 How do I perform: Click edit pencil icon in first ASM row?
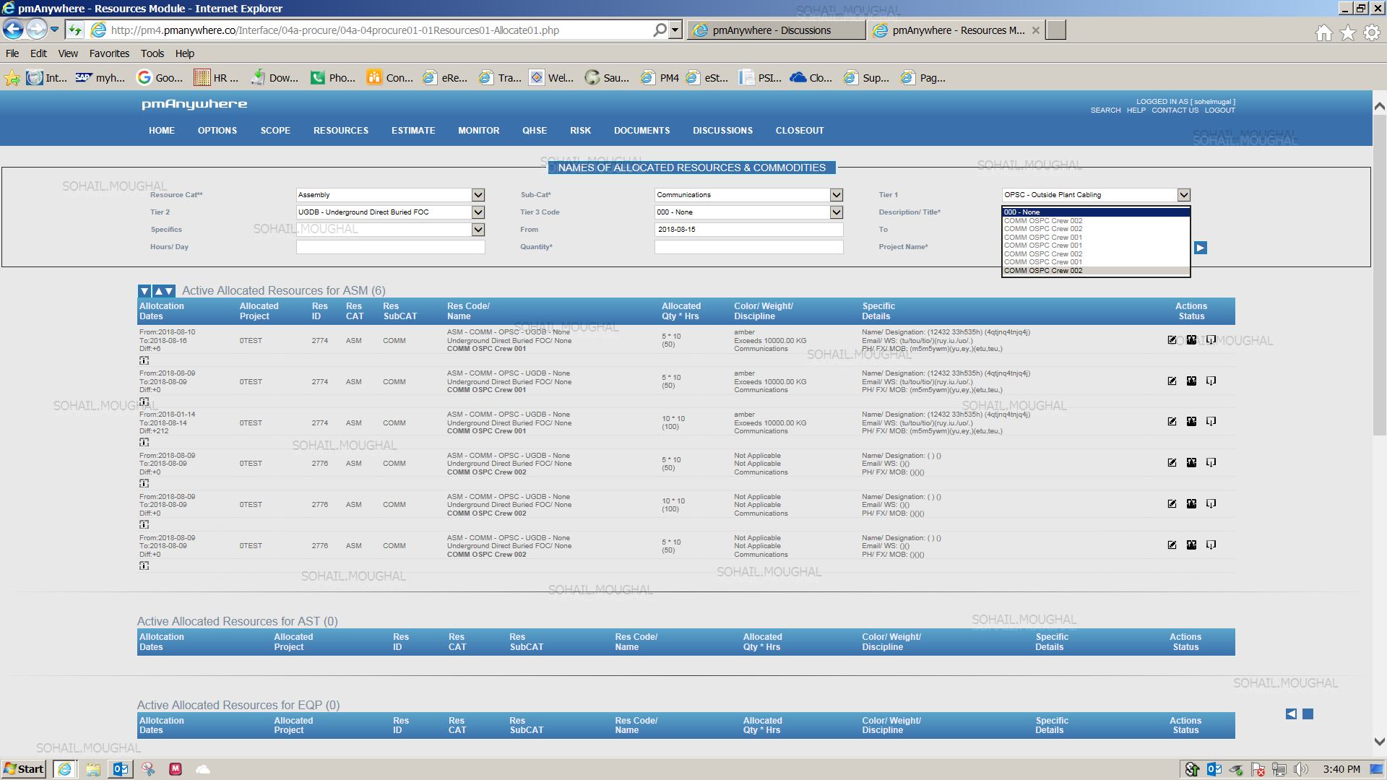tap(1172, 340)
